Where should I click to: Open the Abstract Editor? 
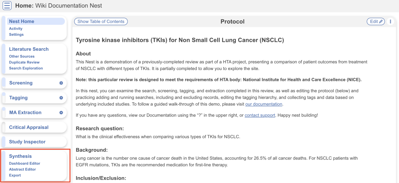22,170
